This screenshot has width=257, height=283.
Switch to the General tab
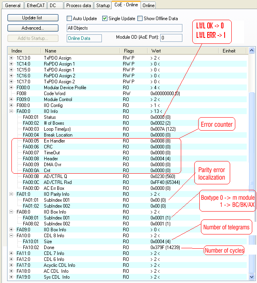13,6
